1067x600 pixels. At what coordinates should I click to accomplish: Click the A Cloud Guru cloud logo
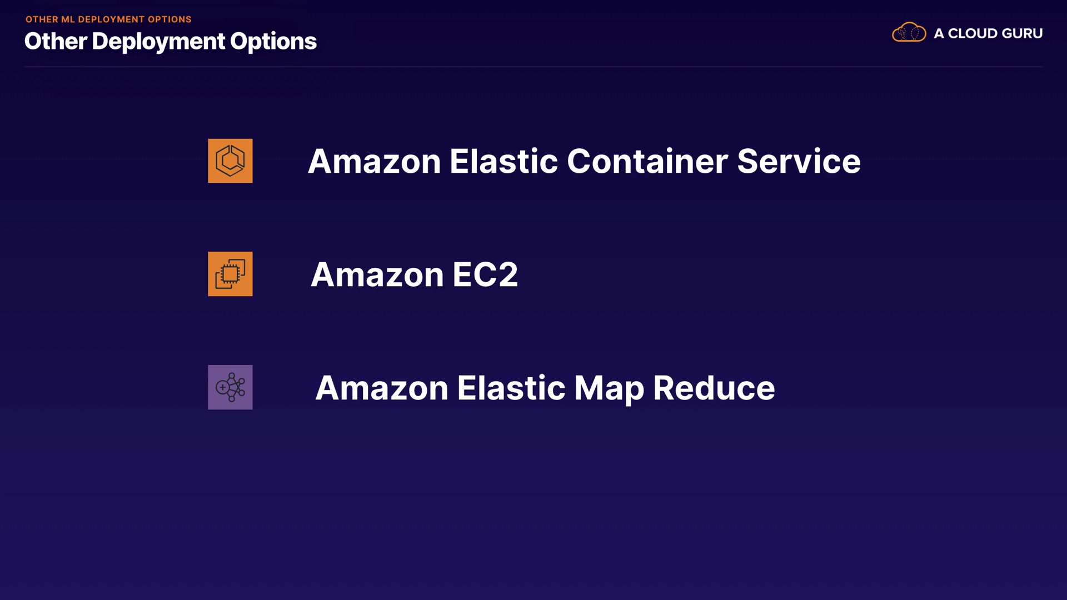[909, 33]
